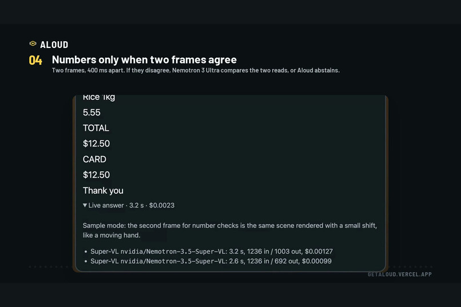The width and height of the screenshot is (461, 307).
Task: Click the 5.55 price value
Action: 92,113
